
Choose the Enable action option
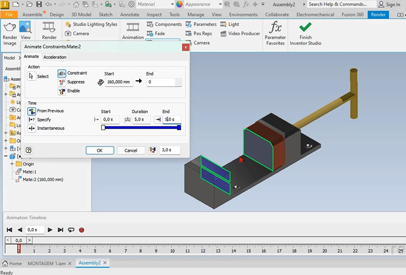point(62,91)
